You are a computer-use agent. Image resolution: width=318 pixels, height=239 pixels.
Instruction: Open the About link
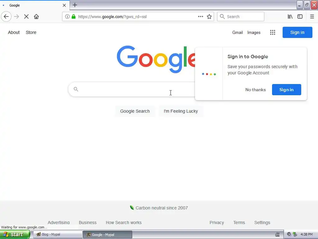click(x=14, y=32)
